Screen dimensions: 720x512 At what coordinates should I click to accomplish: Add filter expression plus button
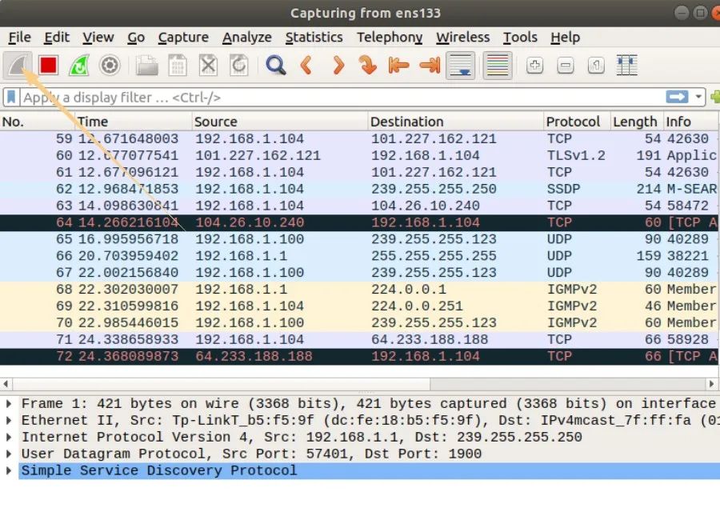coord(715,97)
